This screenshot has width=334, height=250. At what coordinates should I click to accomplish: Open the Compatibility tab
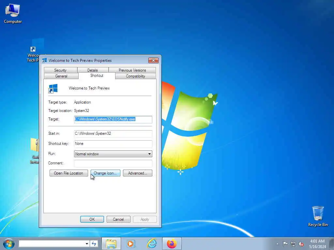(x=135, y=76)
